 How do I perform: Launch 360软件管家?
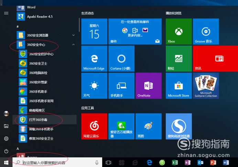point(45,82)
